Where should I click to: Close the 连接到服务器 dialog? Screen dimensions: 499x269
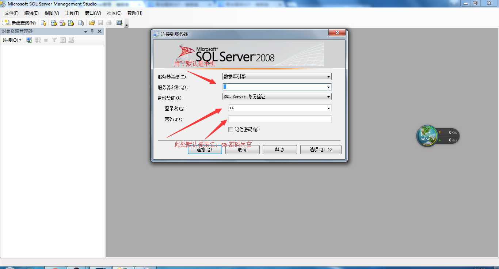pos(337,33)
